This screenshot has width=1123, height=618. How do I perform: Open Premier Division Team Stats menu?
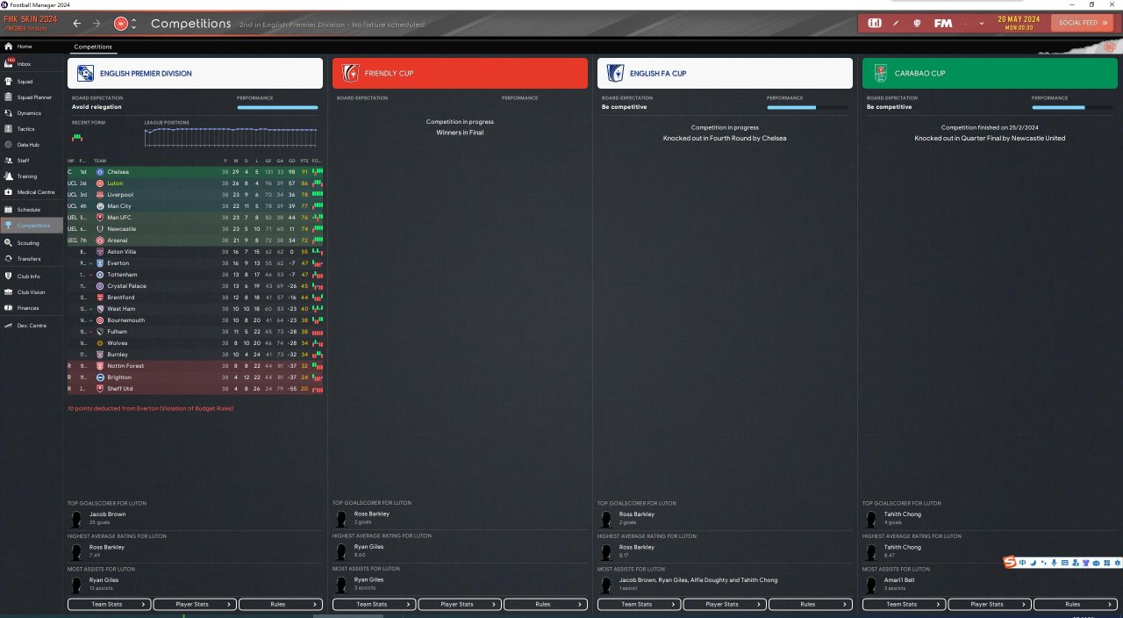point(108,604)
